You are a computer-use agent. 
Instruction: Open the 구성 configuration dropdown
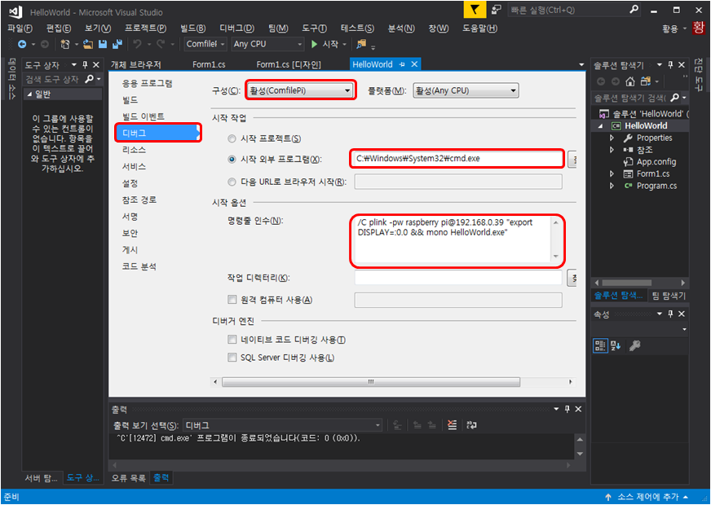pyautogui.click(x=299, y=90)
